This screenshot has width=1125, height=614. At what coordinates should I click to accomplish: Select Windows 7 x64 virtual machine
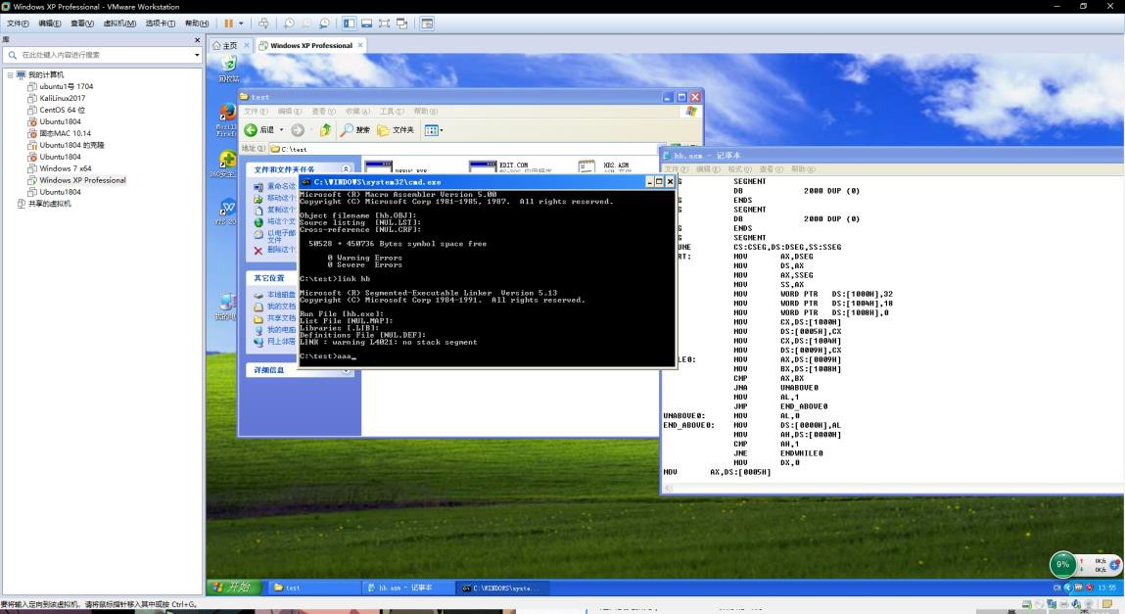click(x=66, y=168)
